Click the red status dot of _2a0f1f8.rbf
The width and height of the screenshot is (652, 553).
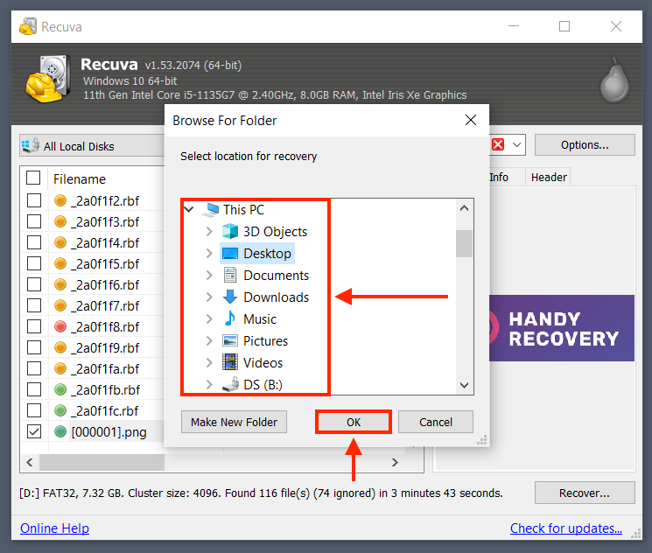60,326
